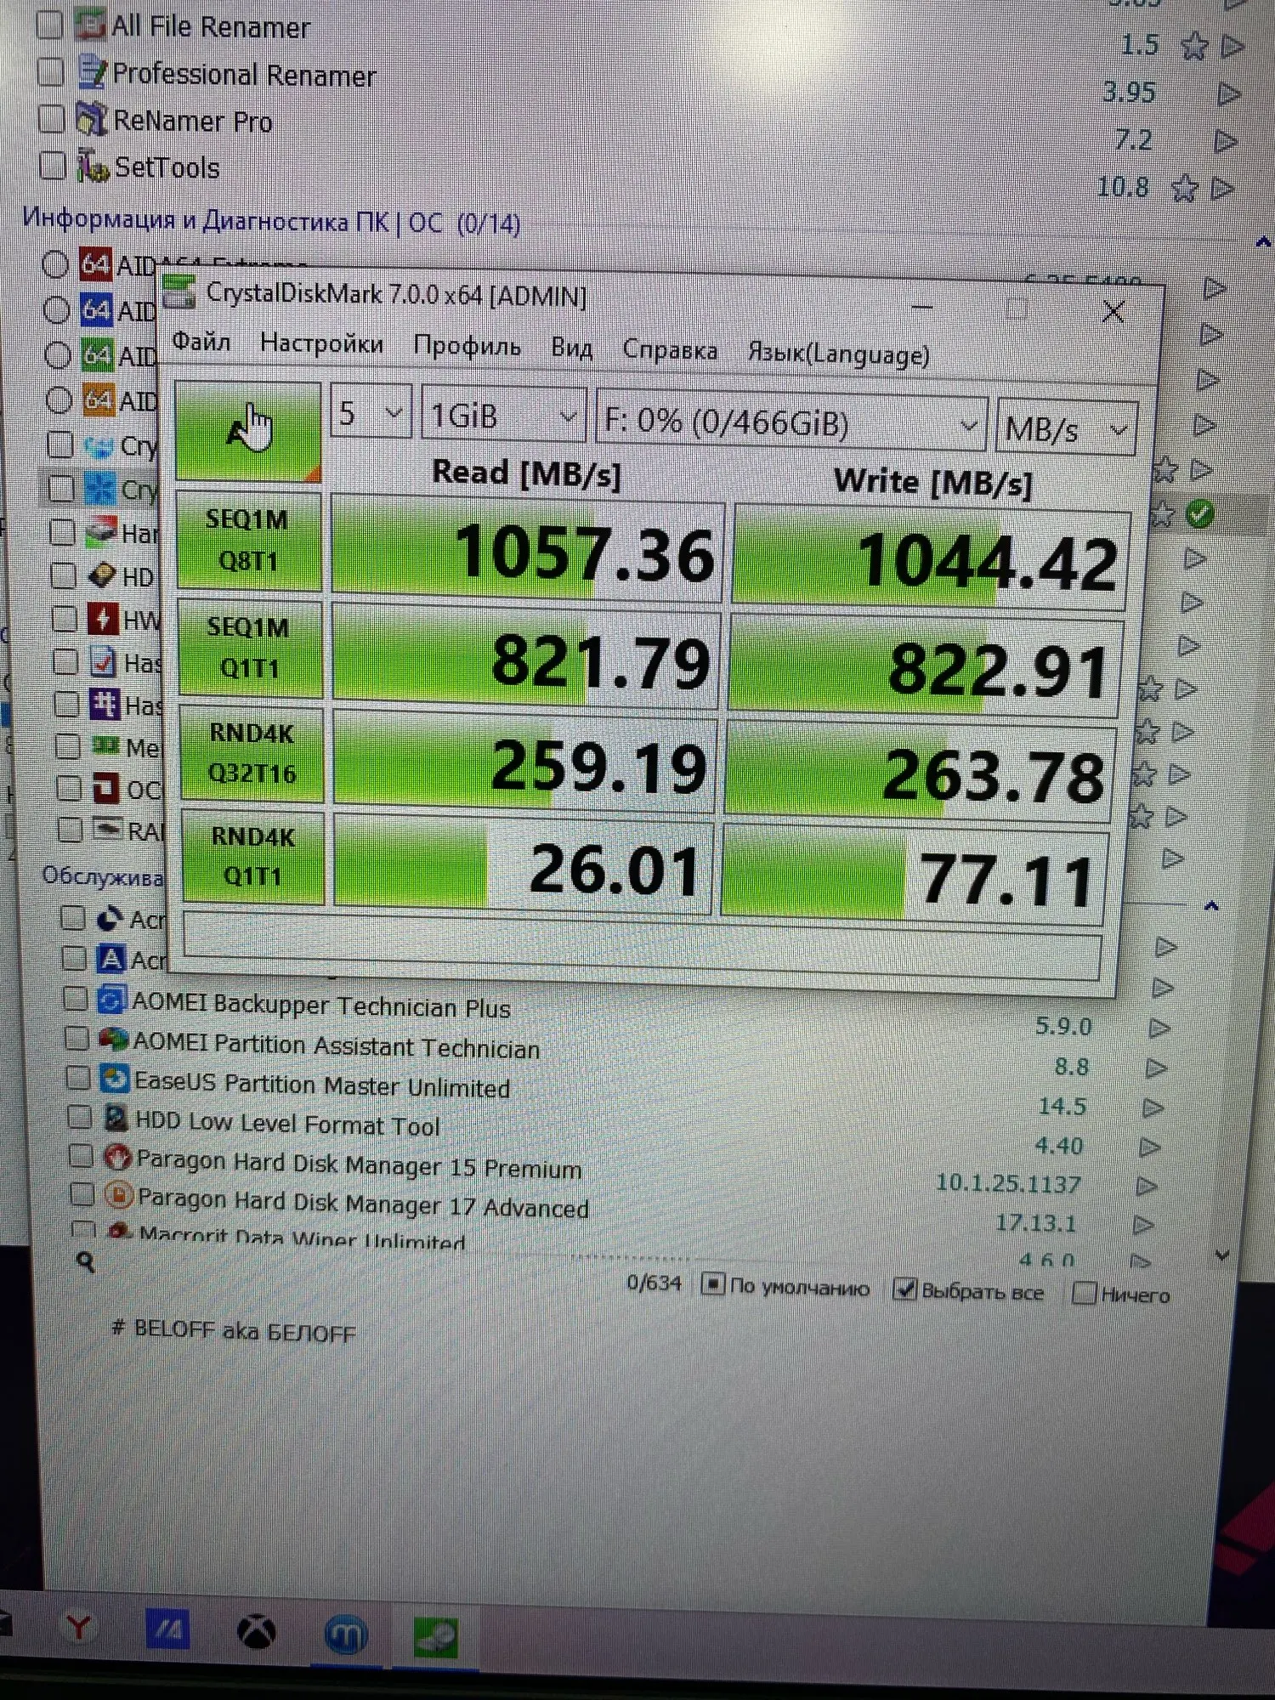This screenshot has width=1275, height=1700.
Task: Click the green checkmark on the highlighted row
Action: (x=1199, y=514)
